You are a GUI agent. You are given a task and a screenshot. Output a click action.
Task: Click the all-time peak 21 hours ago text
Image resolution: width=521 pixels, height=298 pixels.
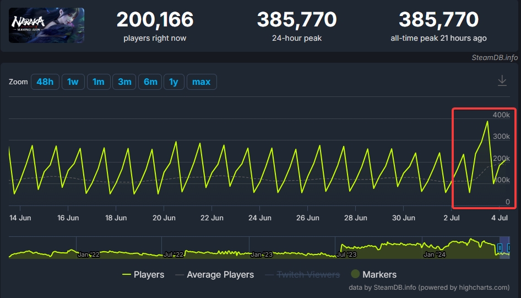(x=438, y=38)
